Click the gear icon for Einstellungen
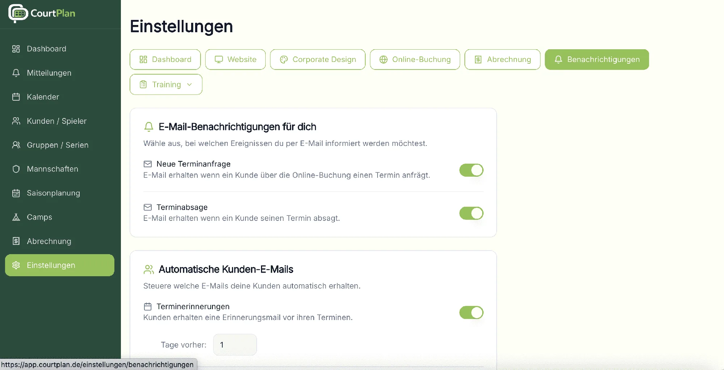724x370 pixels. pyautogui.click(x=16, y=265)
